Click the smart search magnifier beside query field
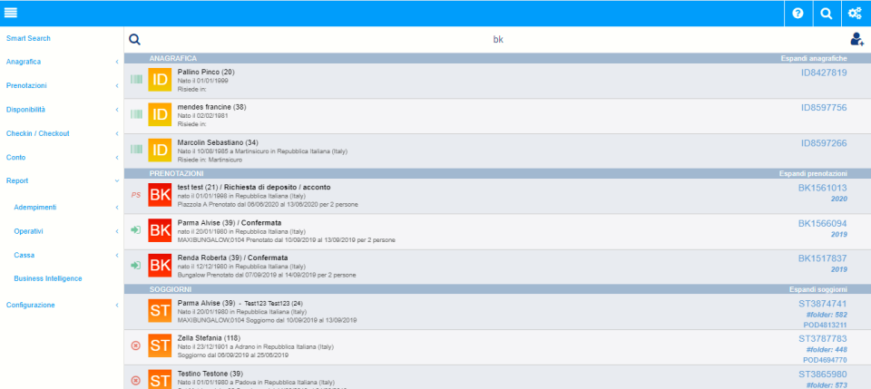This screenshot has height=389, width=871. (134, 39)
